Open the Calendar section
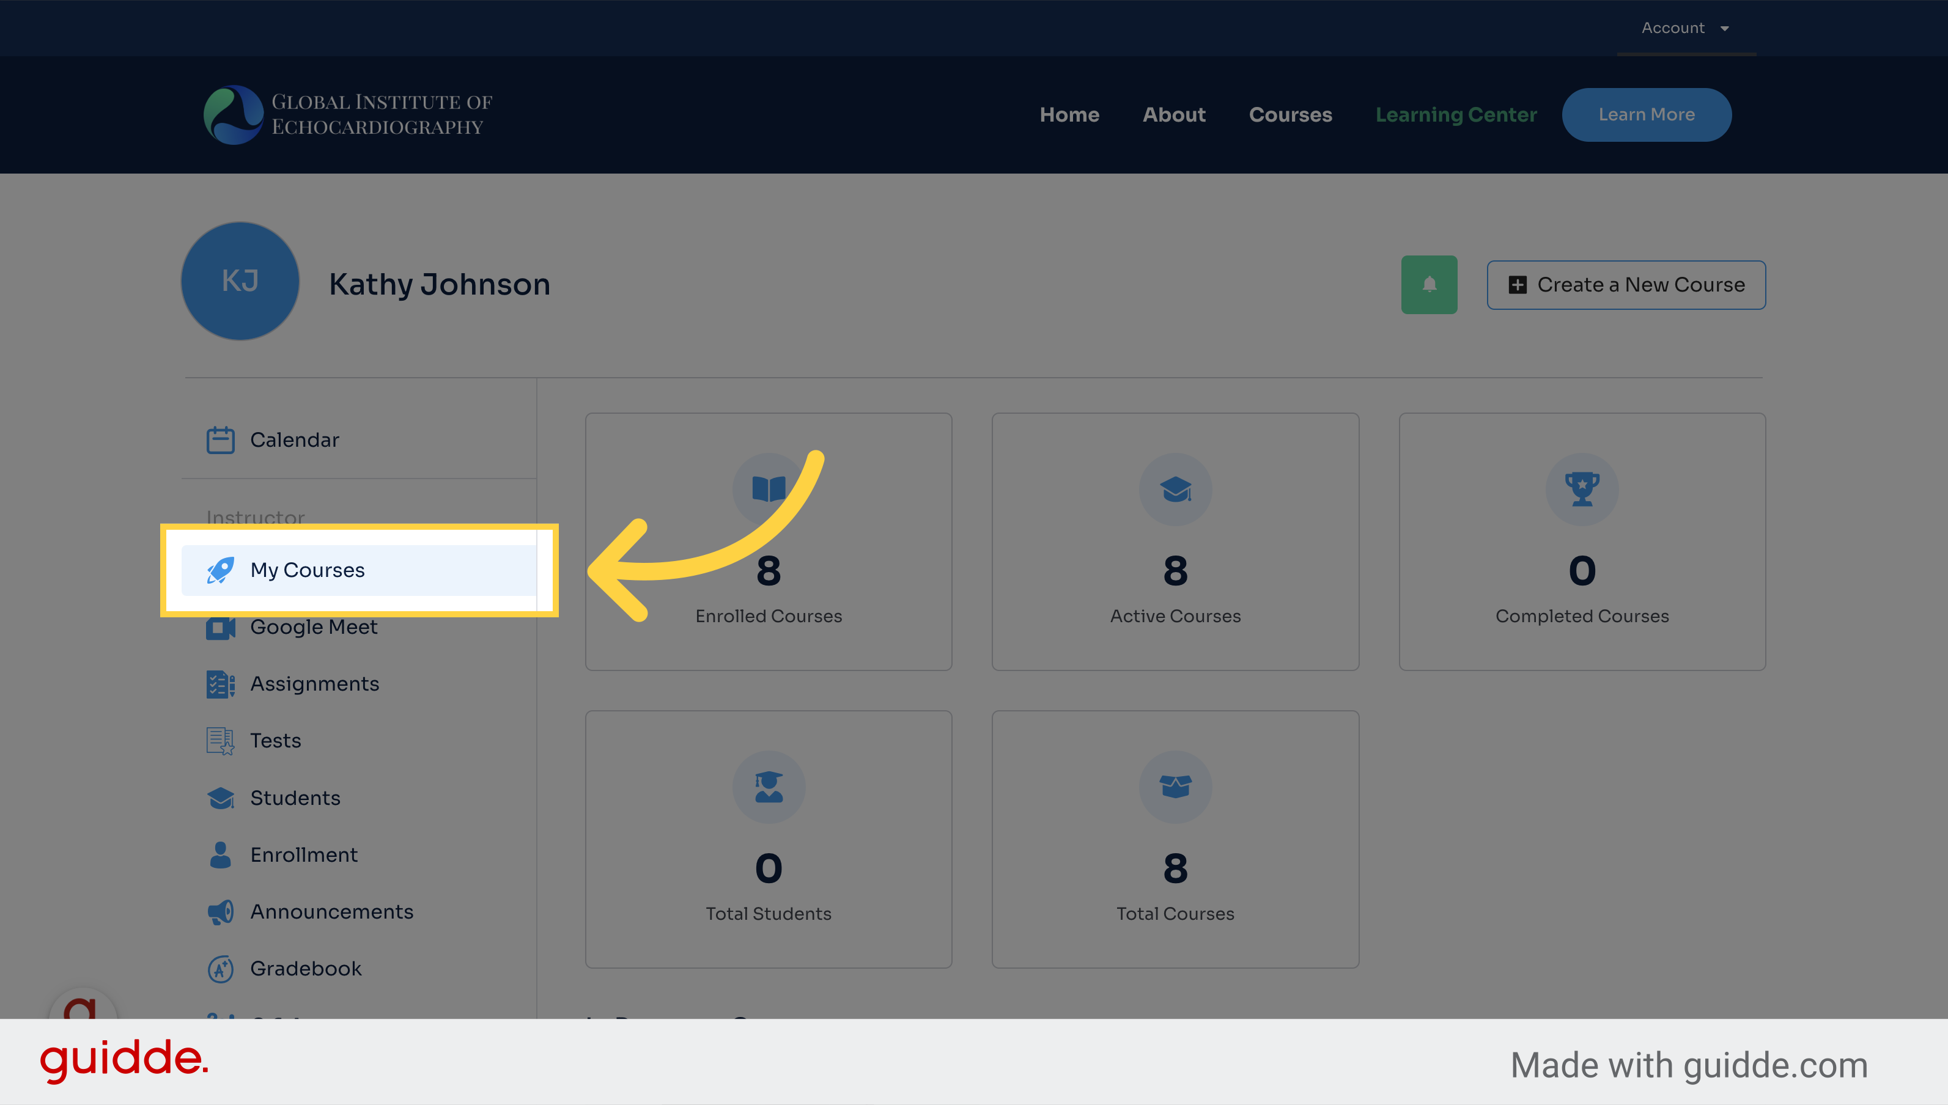1948x1105 pixels. pos(293,439)
